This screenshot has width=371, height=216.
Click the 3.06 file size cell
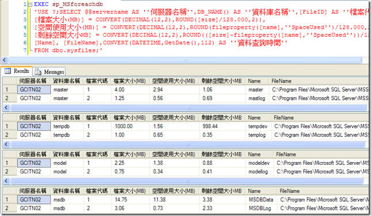[131, 209]
